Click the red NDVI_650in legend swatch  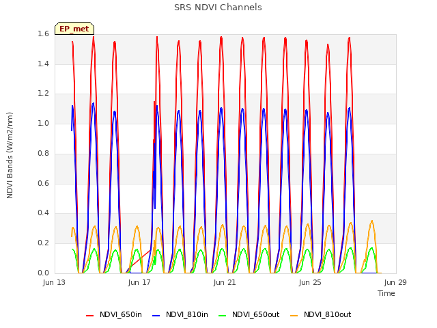coord(89,316)
